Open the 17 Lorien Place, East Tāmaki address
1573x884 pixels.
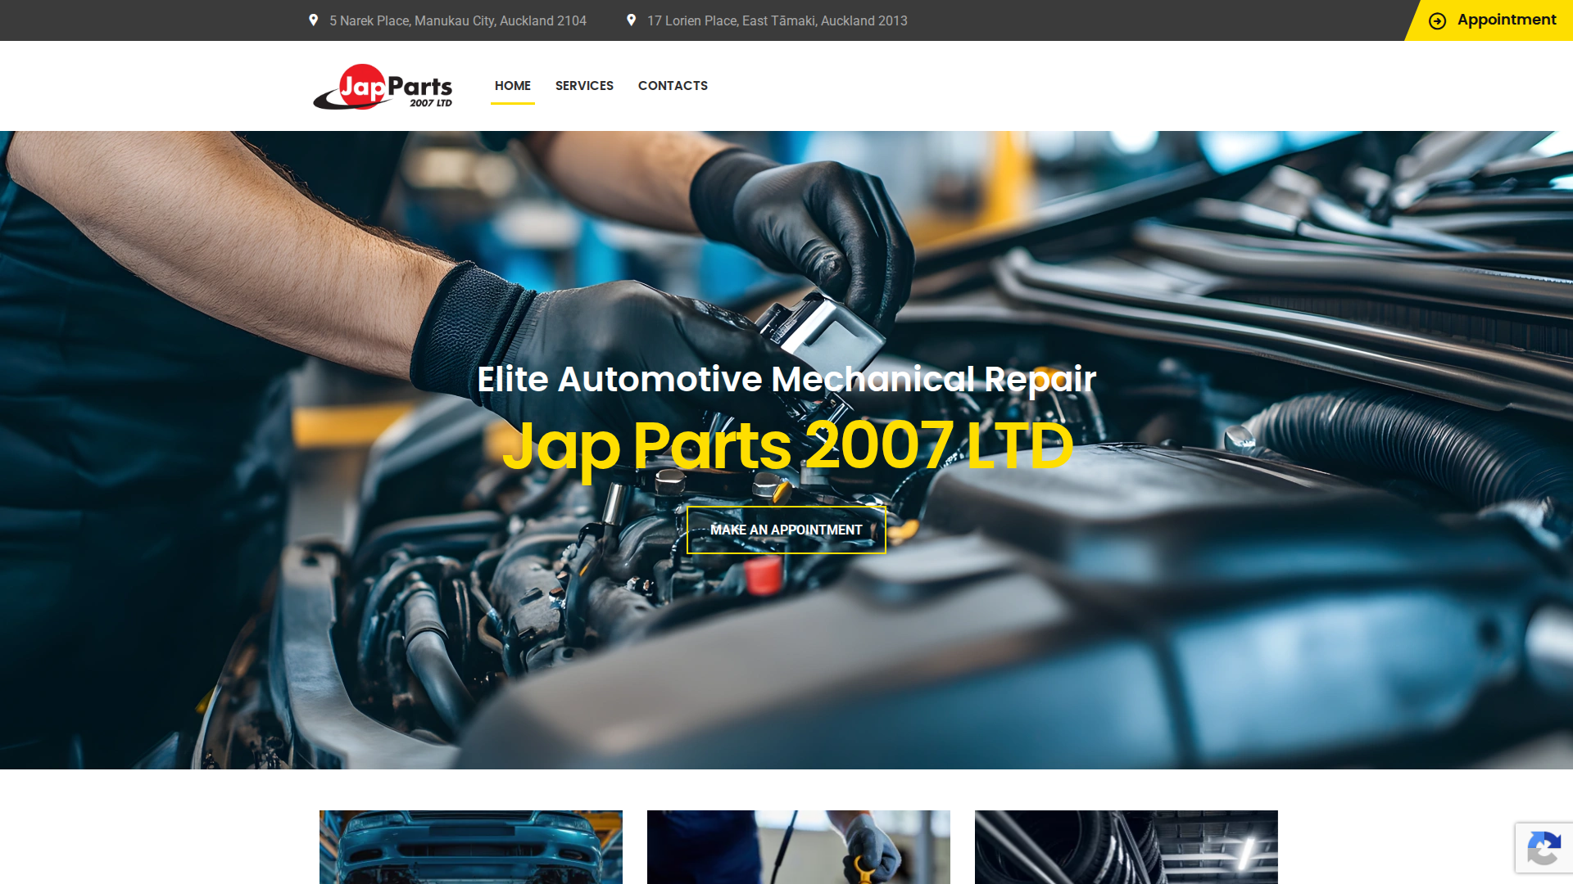click(x=777, y=20)
